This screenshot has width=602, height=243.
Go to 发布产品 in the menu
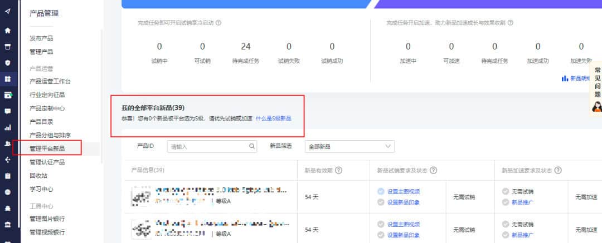(41, 38)
